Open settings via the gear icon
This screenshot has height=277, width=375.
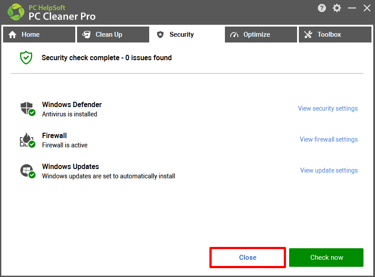337,8
